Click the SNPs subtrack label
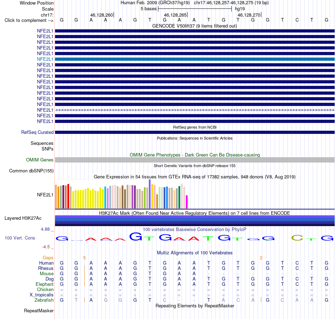Screen dimensions: 335x319 [48, 149]
